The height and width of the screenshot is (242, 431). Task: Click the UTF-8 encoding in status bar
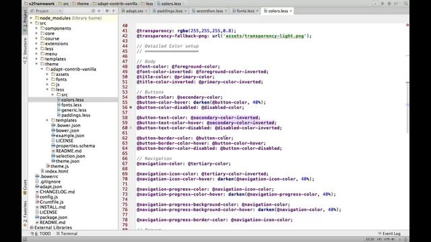(389, 239)
